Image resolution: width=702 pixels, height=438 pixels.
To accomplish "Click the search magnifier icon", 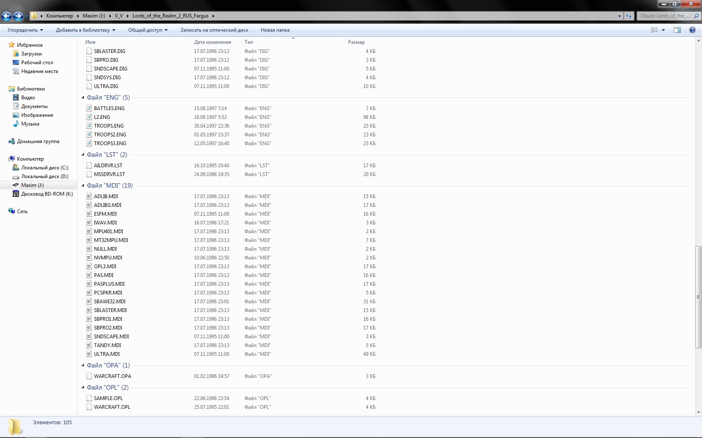I will click(696, 16).
